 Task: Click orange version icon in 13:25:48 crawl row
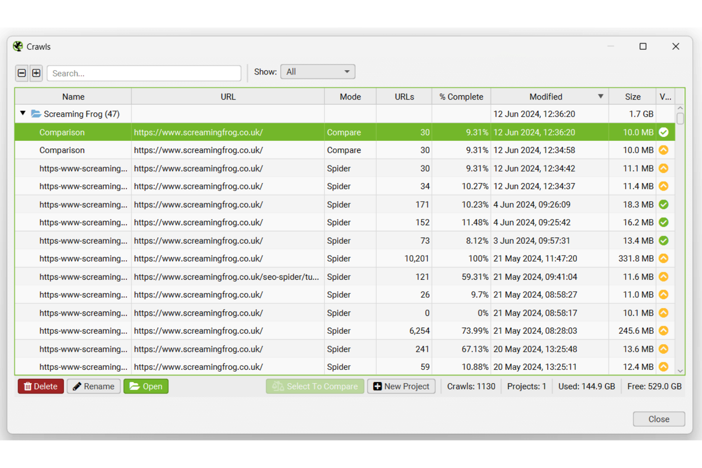click(664, 349)
